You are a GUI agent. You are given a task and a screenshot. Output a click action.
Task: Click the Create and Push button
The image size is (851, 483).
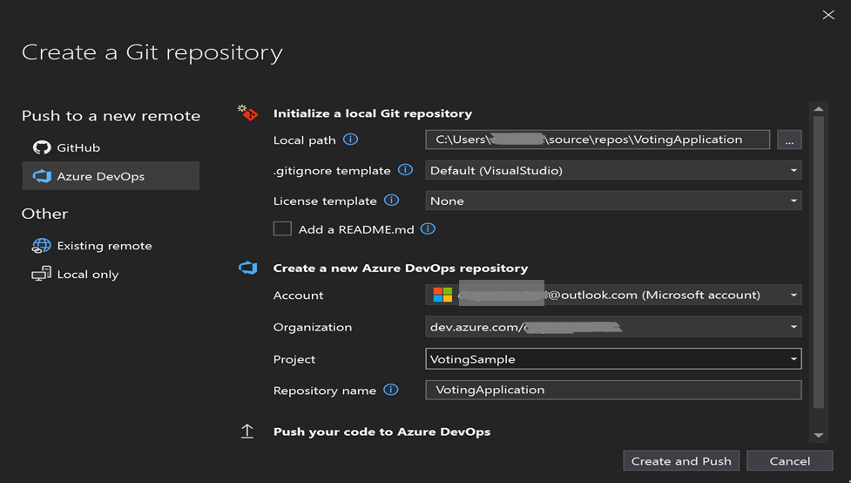tap(681, 461)
